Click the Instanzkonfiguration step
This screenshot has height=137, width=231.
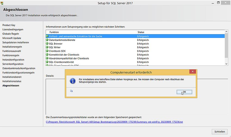(13, 60)
